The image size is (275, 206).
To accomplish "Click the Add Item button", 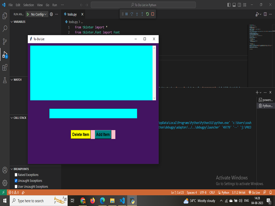I will tap(103, 134).
